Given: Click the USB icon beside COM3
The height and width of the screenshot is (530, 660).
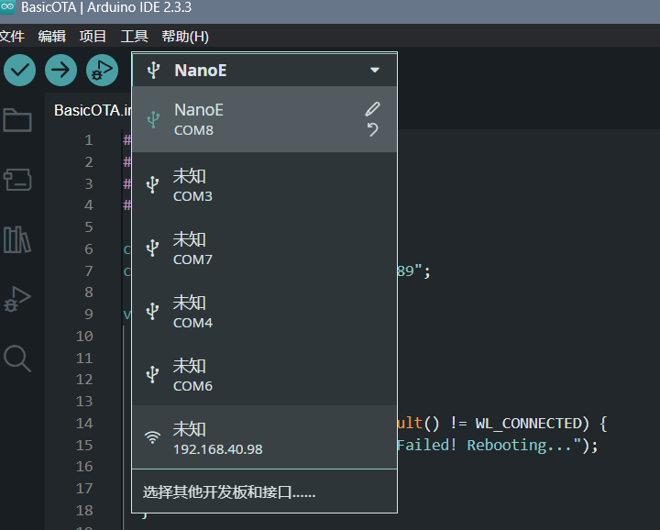Looking at the screenshot, I should click(x=152, y=184).
